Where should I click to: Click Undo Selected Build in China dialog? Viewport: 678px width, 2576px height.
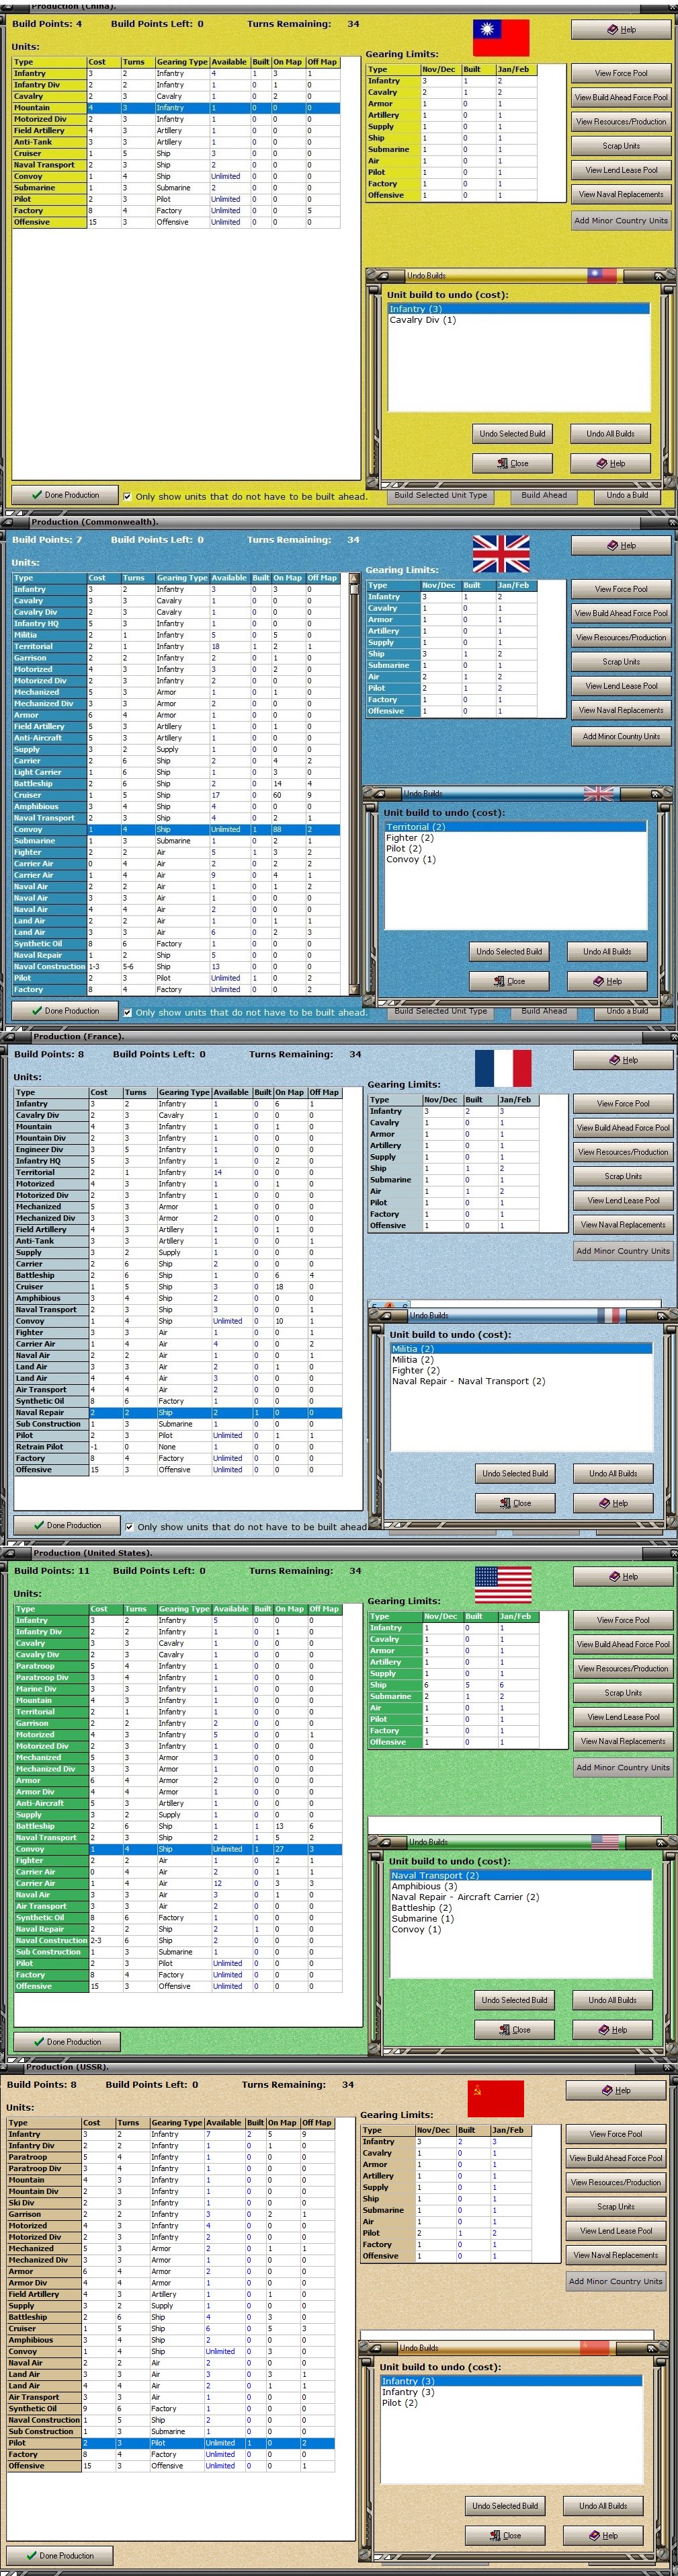pyautogui.click(x=512, y=434)
